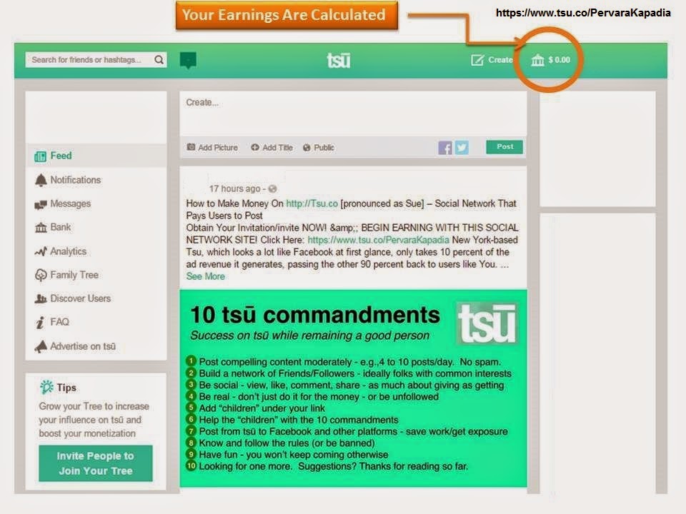This screenshot has width=686, height=514.
Task: Click the Messages speech bubbles icon
Action: [x=41, y=204]
